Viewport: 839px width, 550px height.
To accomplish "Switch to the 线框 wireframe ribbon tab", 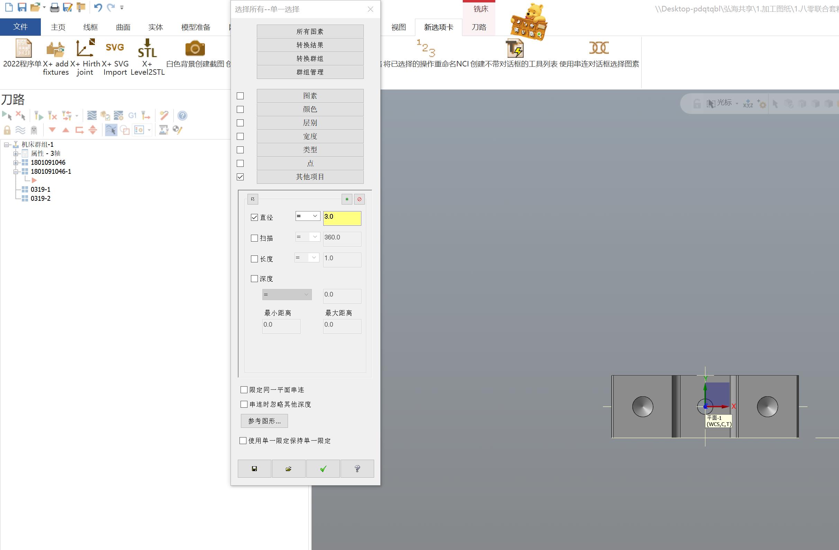I will pyautogui.click(x=90, y=27).
